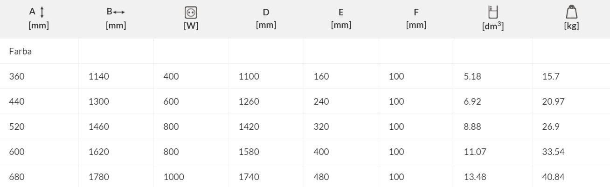Viewport: 610px width, 187px height.
Task: Select the 40.84 weight value
Action: point(554,177)
